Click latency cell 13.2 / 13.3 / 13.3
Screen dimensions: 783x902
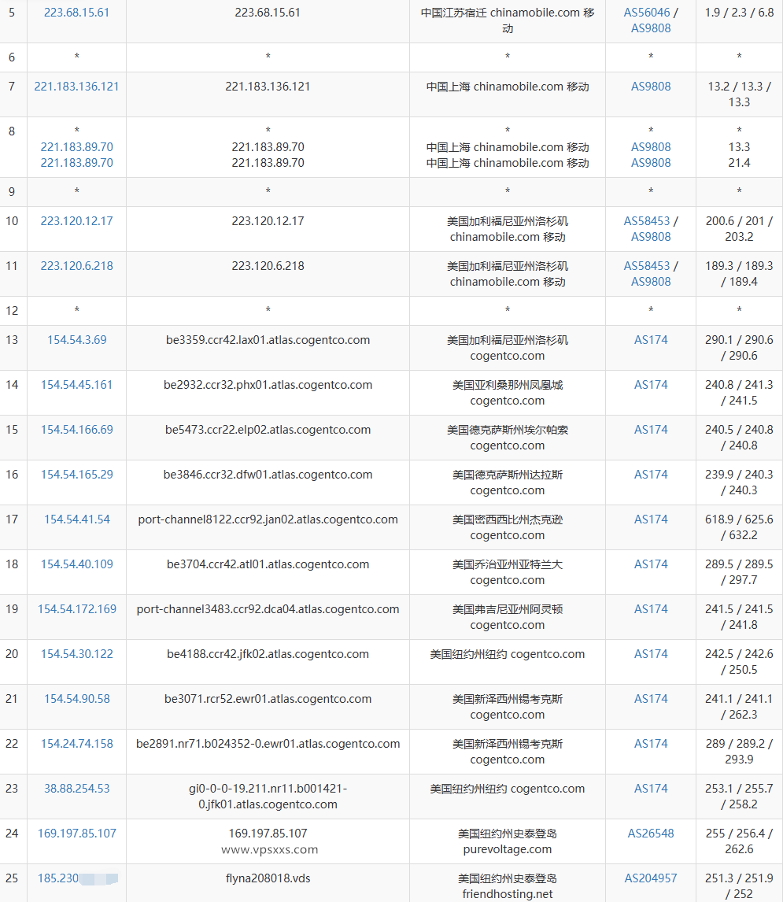coord(739,94)
